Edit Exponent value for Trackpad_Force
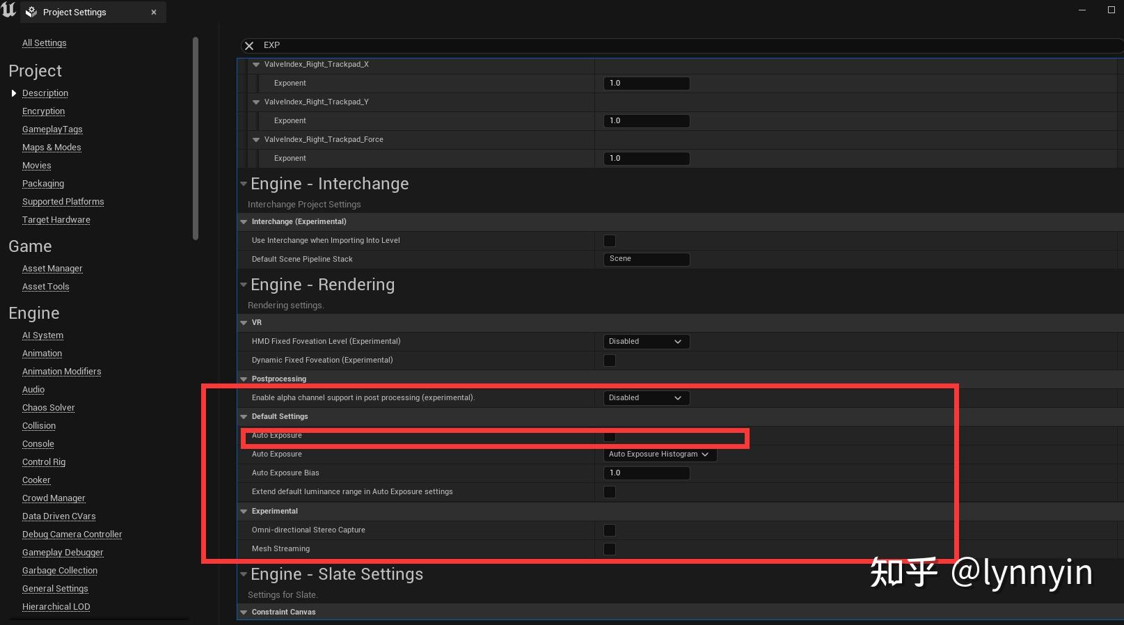 647,158
